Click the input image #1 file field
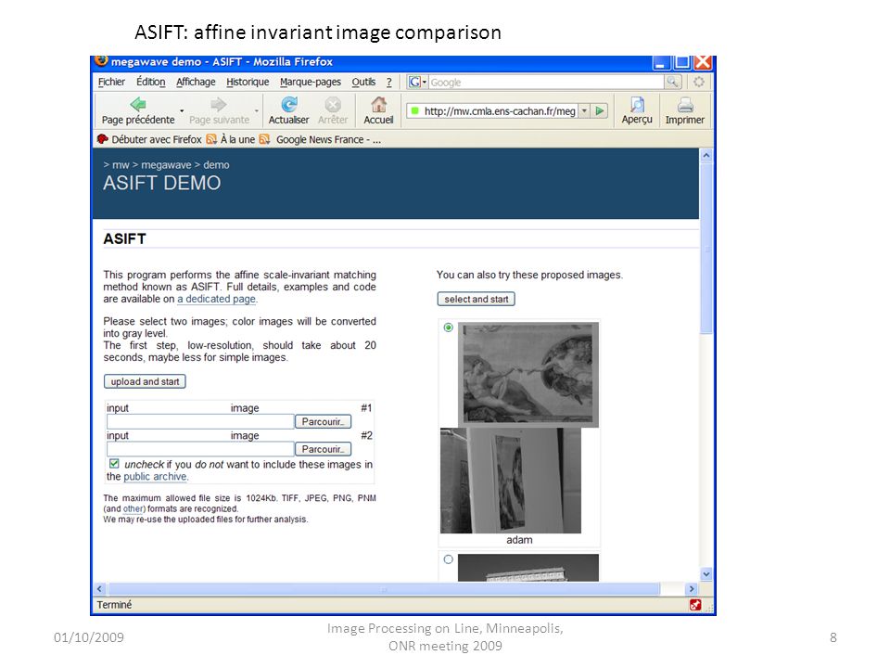This screenshot has width=890, height=668. [200, 421]
